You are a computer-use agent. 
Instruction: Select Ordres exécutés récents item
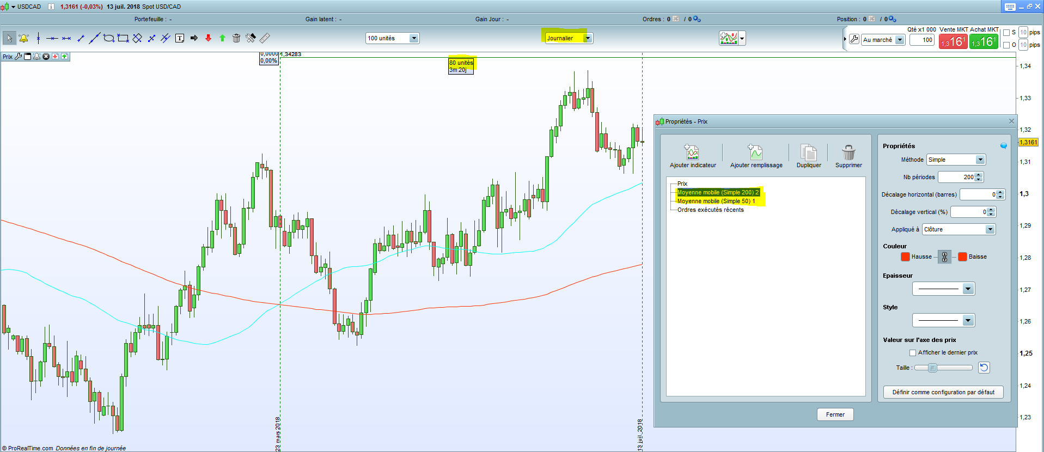click(x=711, y=210)
